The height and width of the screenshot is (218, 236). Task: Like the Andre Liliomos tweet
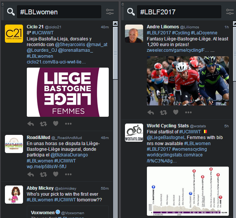(176, 112)
